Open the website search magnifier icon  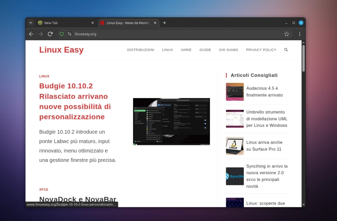click(286, 50)
